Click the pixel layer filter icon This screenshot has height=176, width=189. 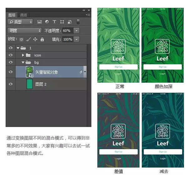click(x=40, y=22)
